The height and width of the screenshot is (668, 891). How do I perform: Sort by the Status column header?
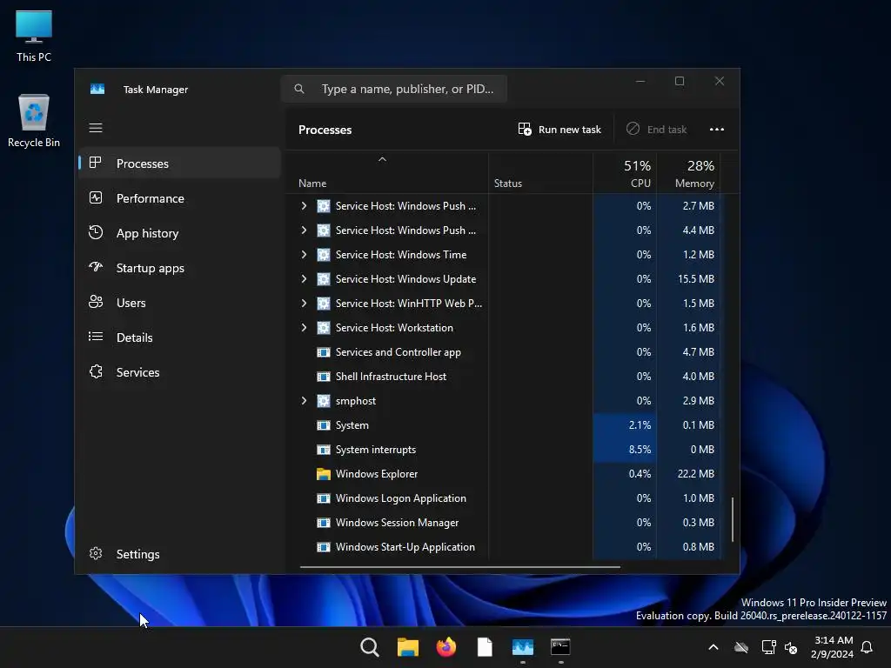click(x=540, y=173)
